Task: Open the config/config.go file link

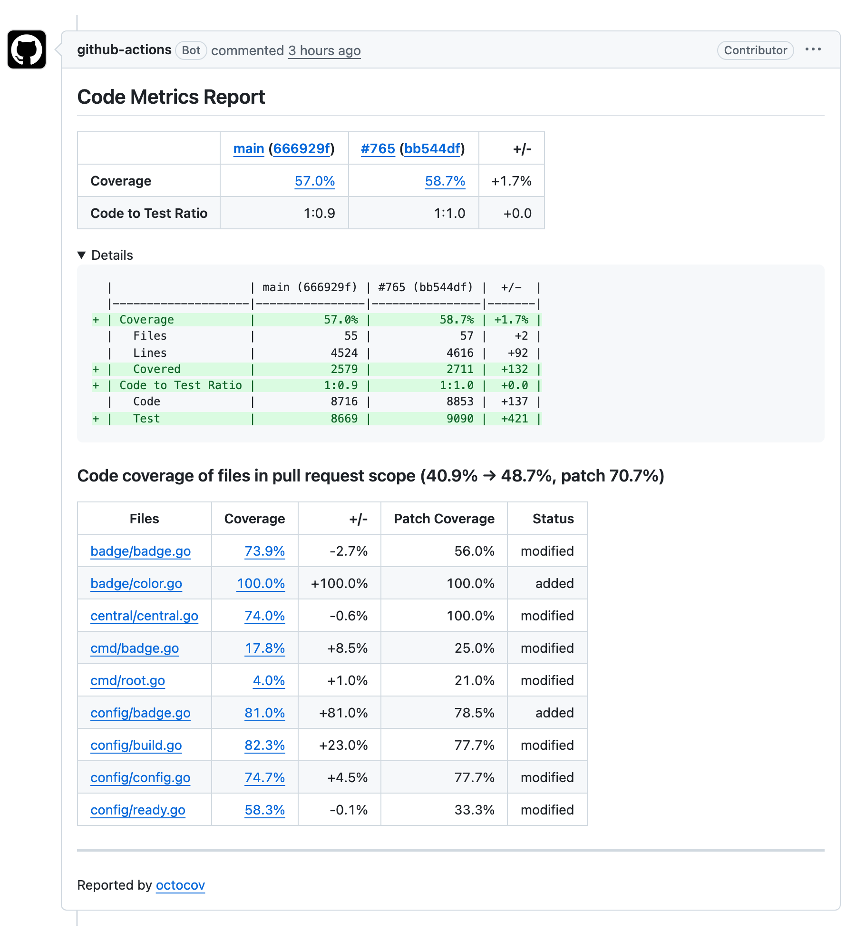Action: point(140,777)
